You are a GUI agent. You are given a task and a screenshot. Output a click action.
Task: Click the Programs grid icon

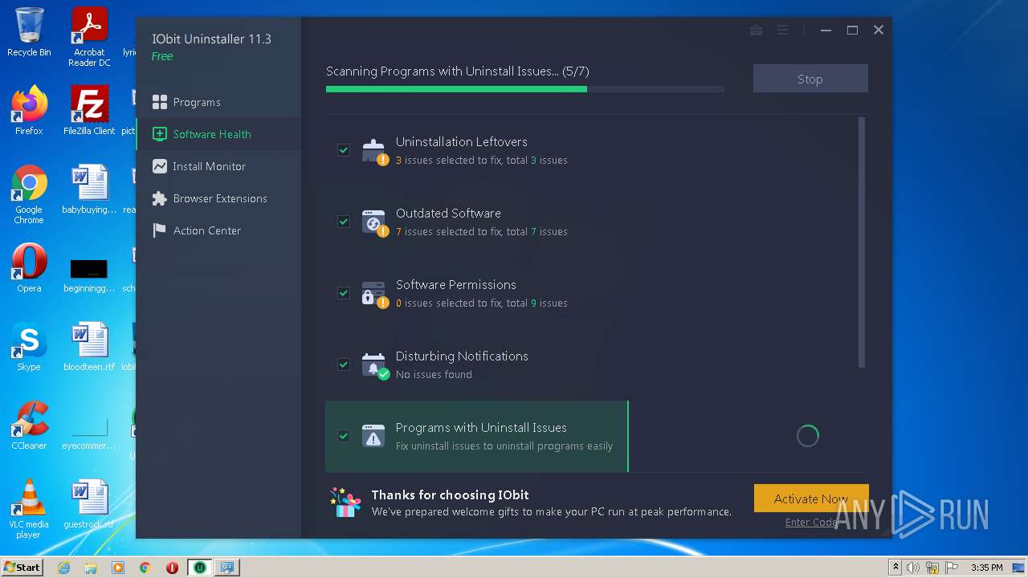(x=159, y=102)
